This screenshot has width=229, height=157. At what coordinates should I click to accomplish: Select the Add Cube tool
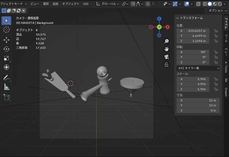point(6,97)
